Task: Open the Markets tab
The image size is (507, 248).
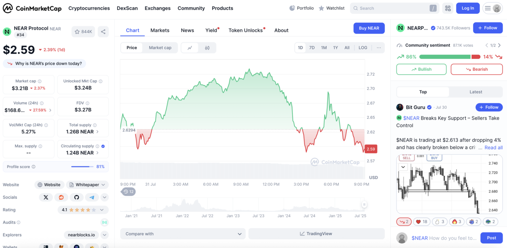Action: click(160, 30)
